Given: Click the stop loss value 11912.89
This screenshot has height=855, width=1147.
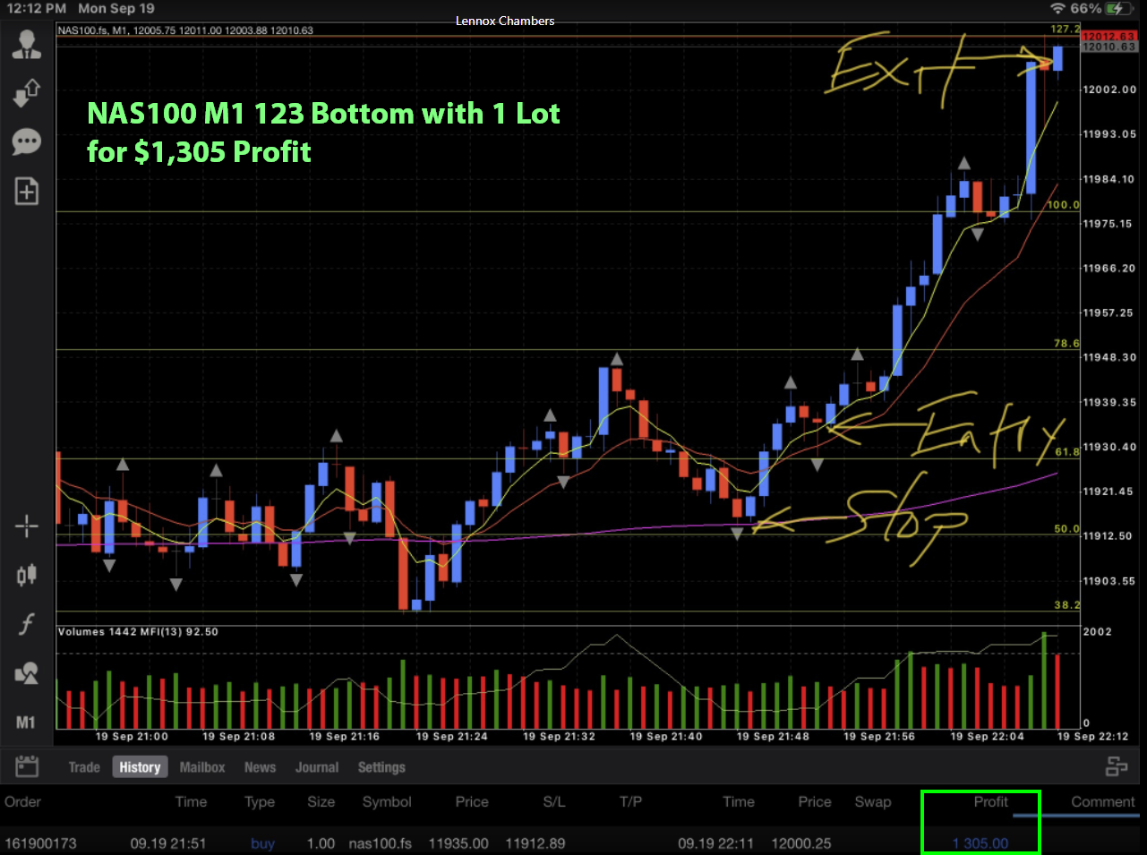Looking at the screenshot, I should pyautogui.click(x=535, y=843).
